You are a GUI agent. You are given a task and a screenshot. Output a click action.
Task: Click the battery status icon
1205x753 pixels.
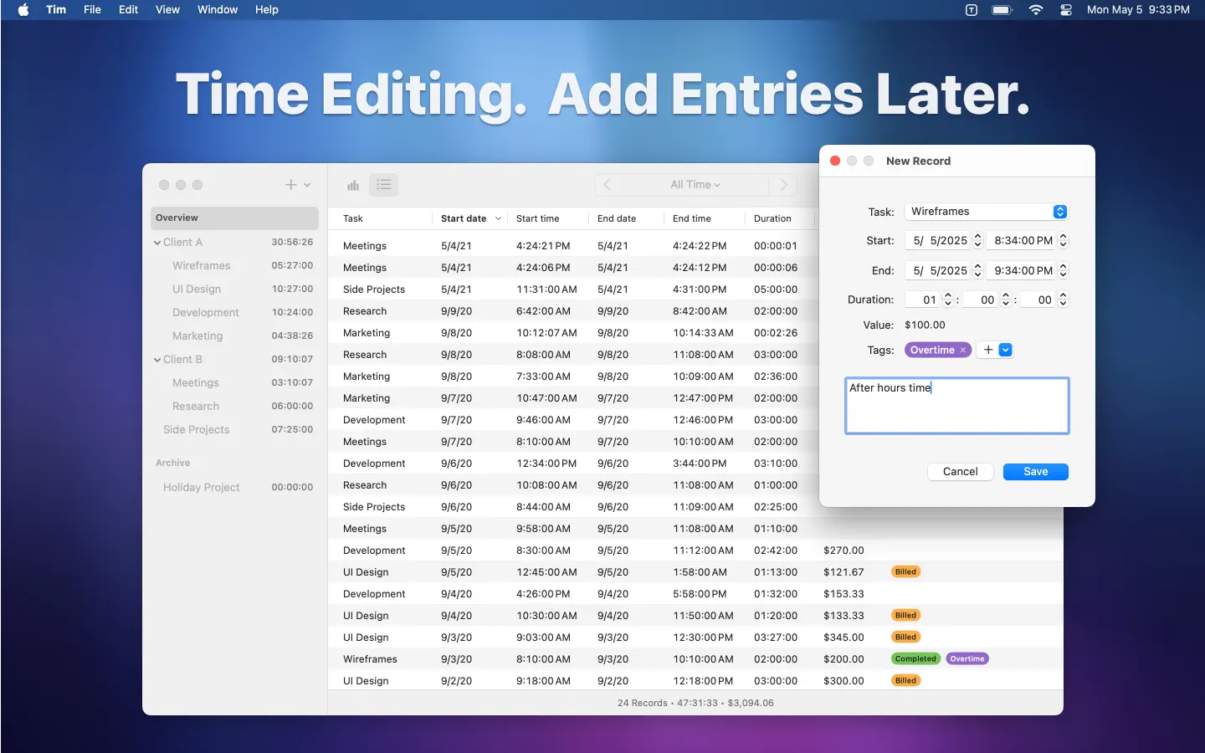[1002, 10]
